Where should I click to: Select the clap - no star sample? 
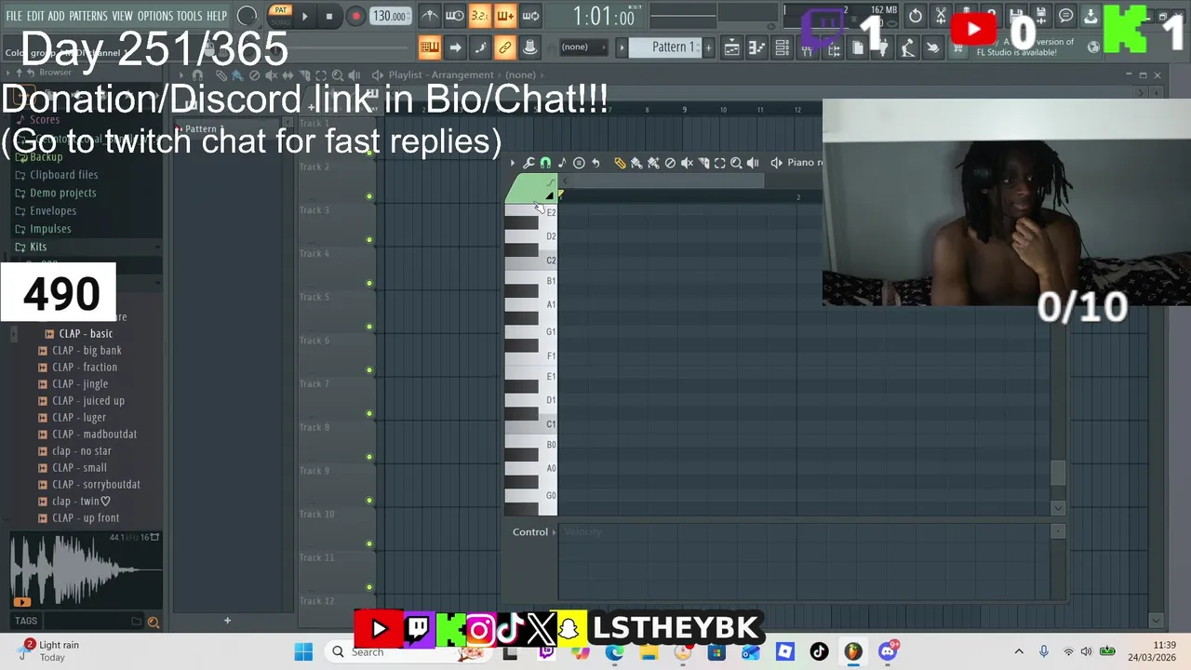81,450
